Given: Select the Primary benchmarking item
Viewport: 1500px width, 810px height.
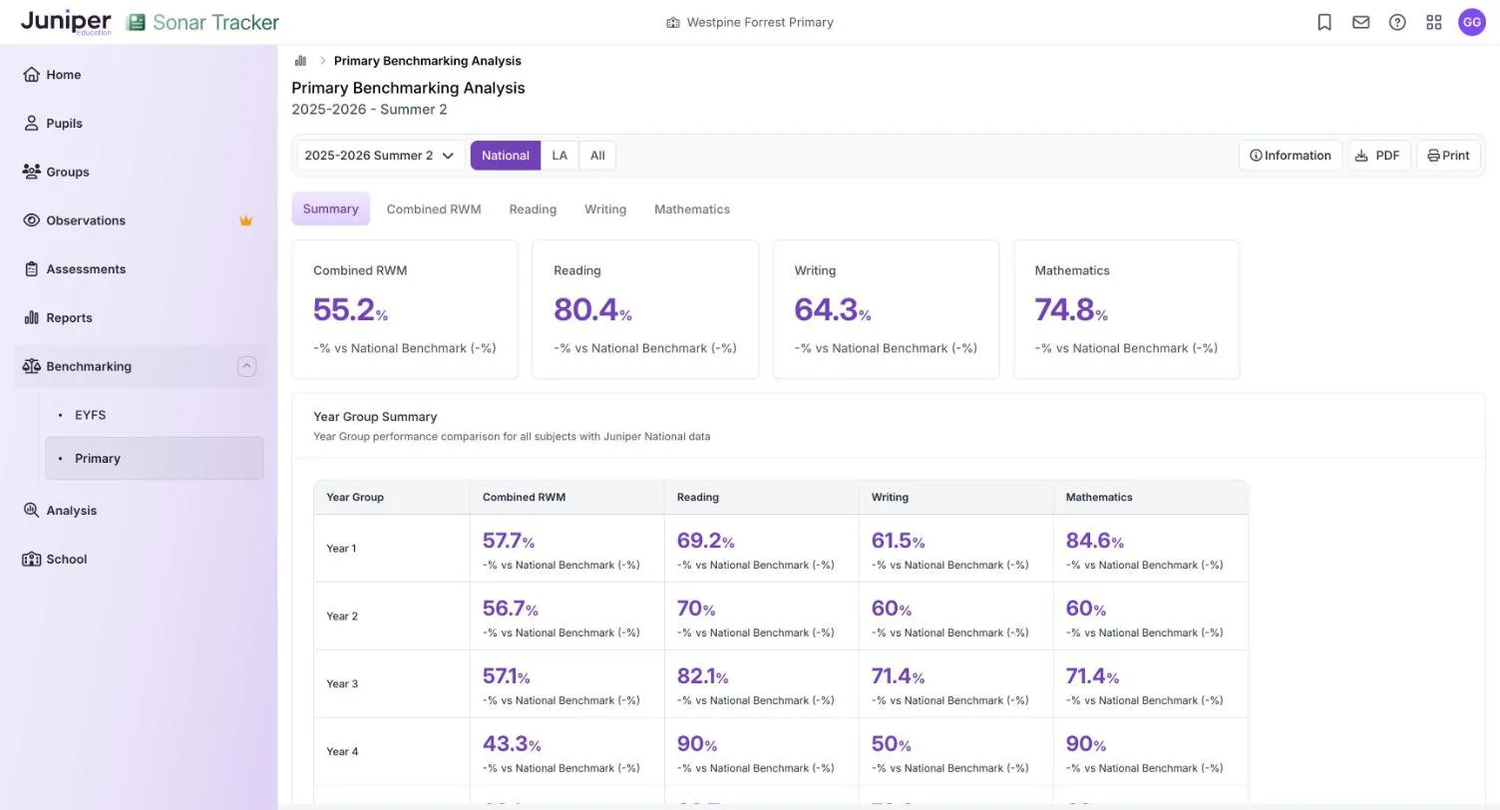Looking at the screenshot, I should [x=155, y=459].
